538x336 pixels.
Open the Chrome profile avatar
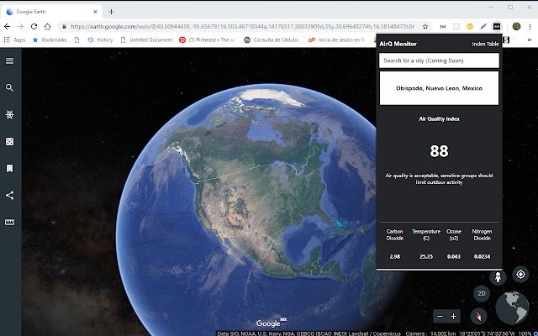click(x=516, y=26)
